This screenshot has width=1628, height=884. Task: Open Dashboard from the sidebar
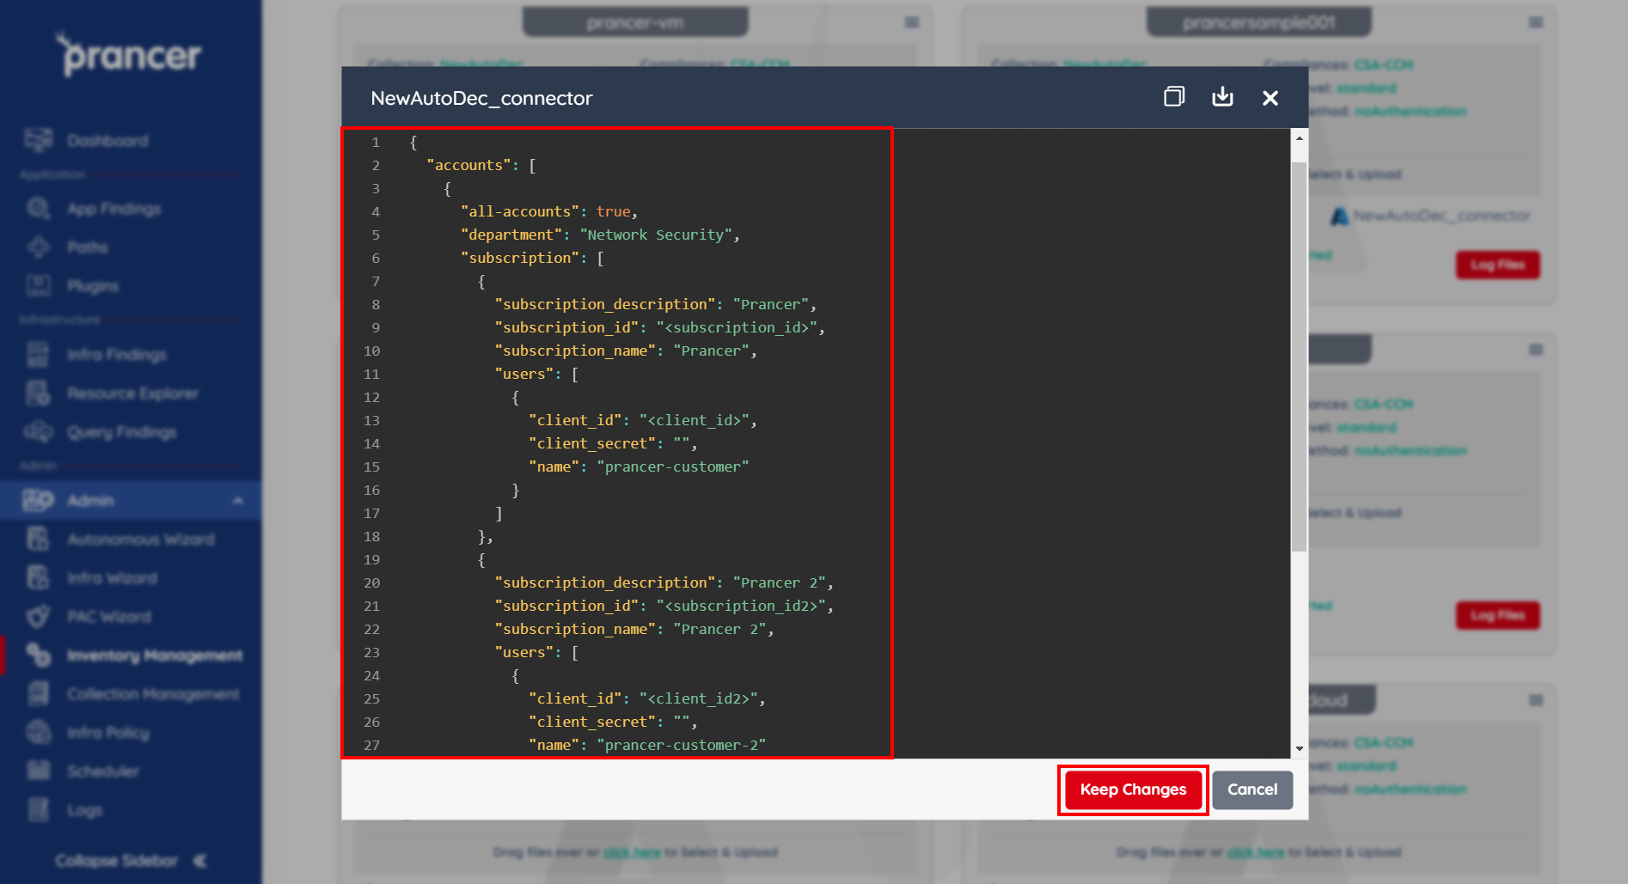(x=107, y=140)
